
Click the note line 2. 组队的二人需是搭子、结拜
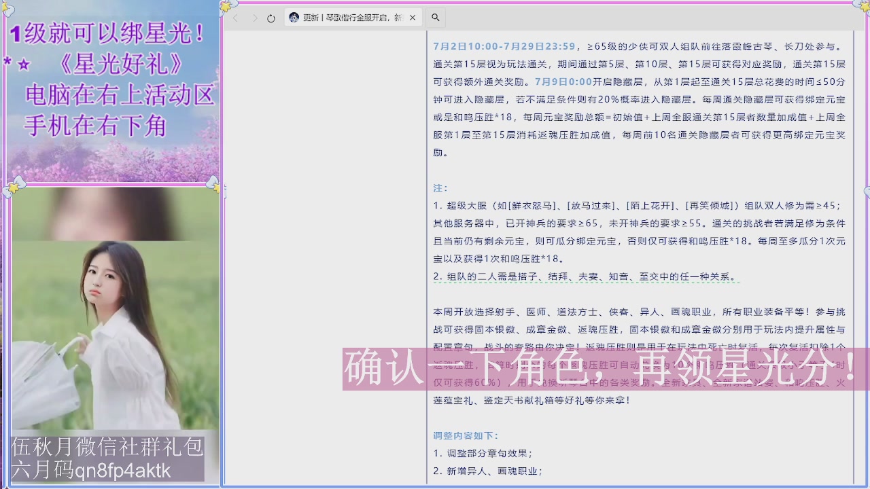585,276
